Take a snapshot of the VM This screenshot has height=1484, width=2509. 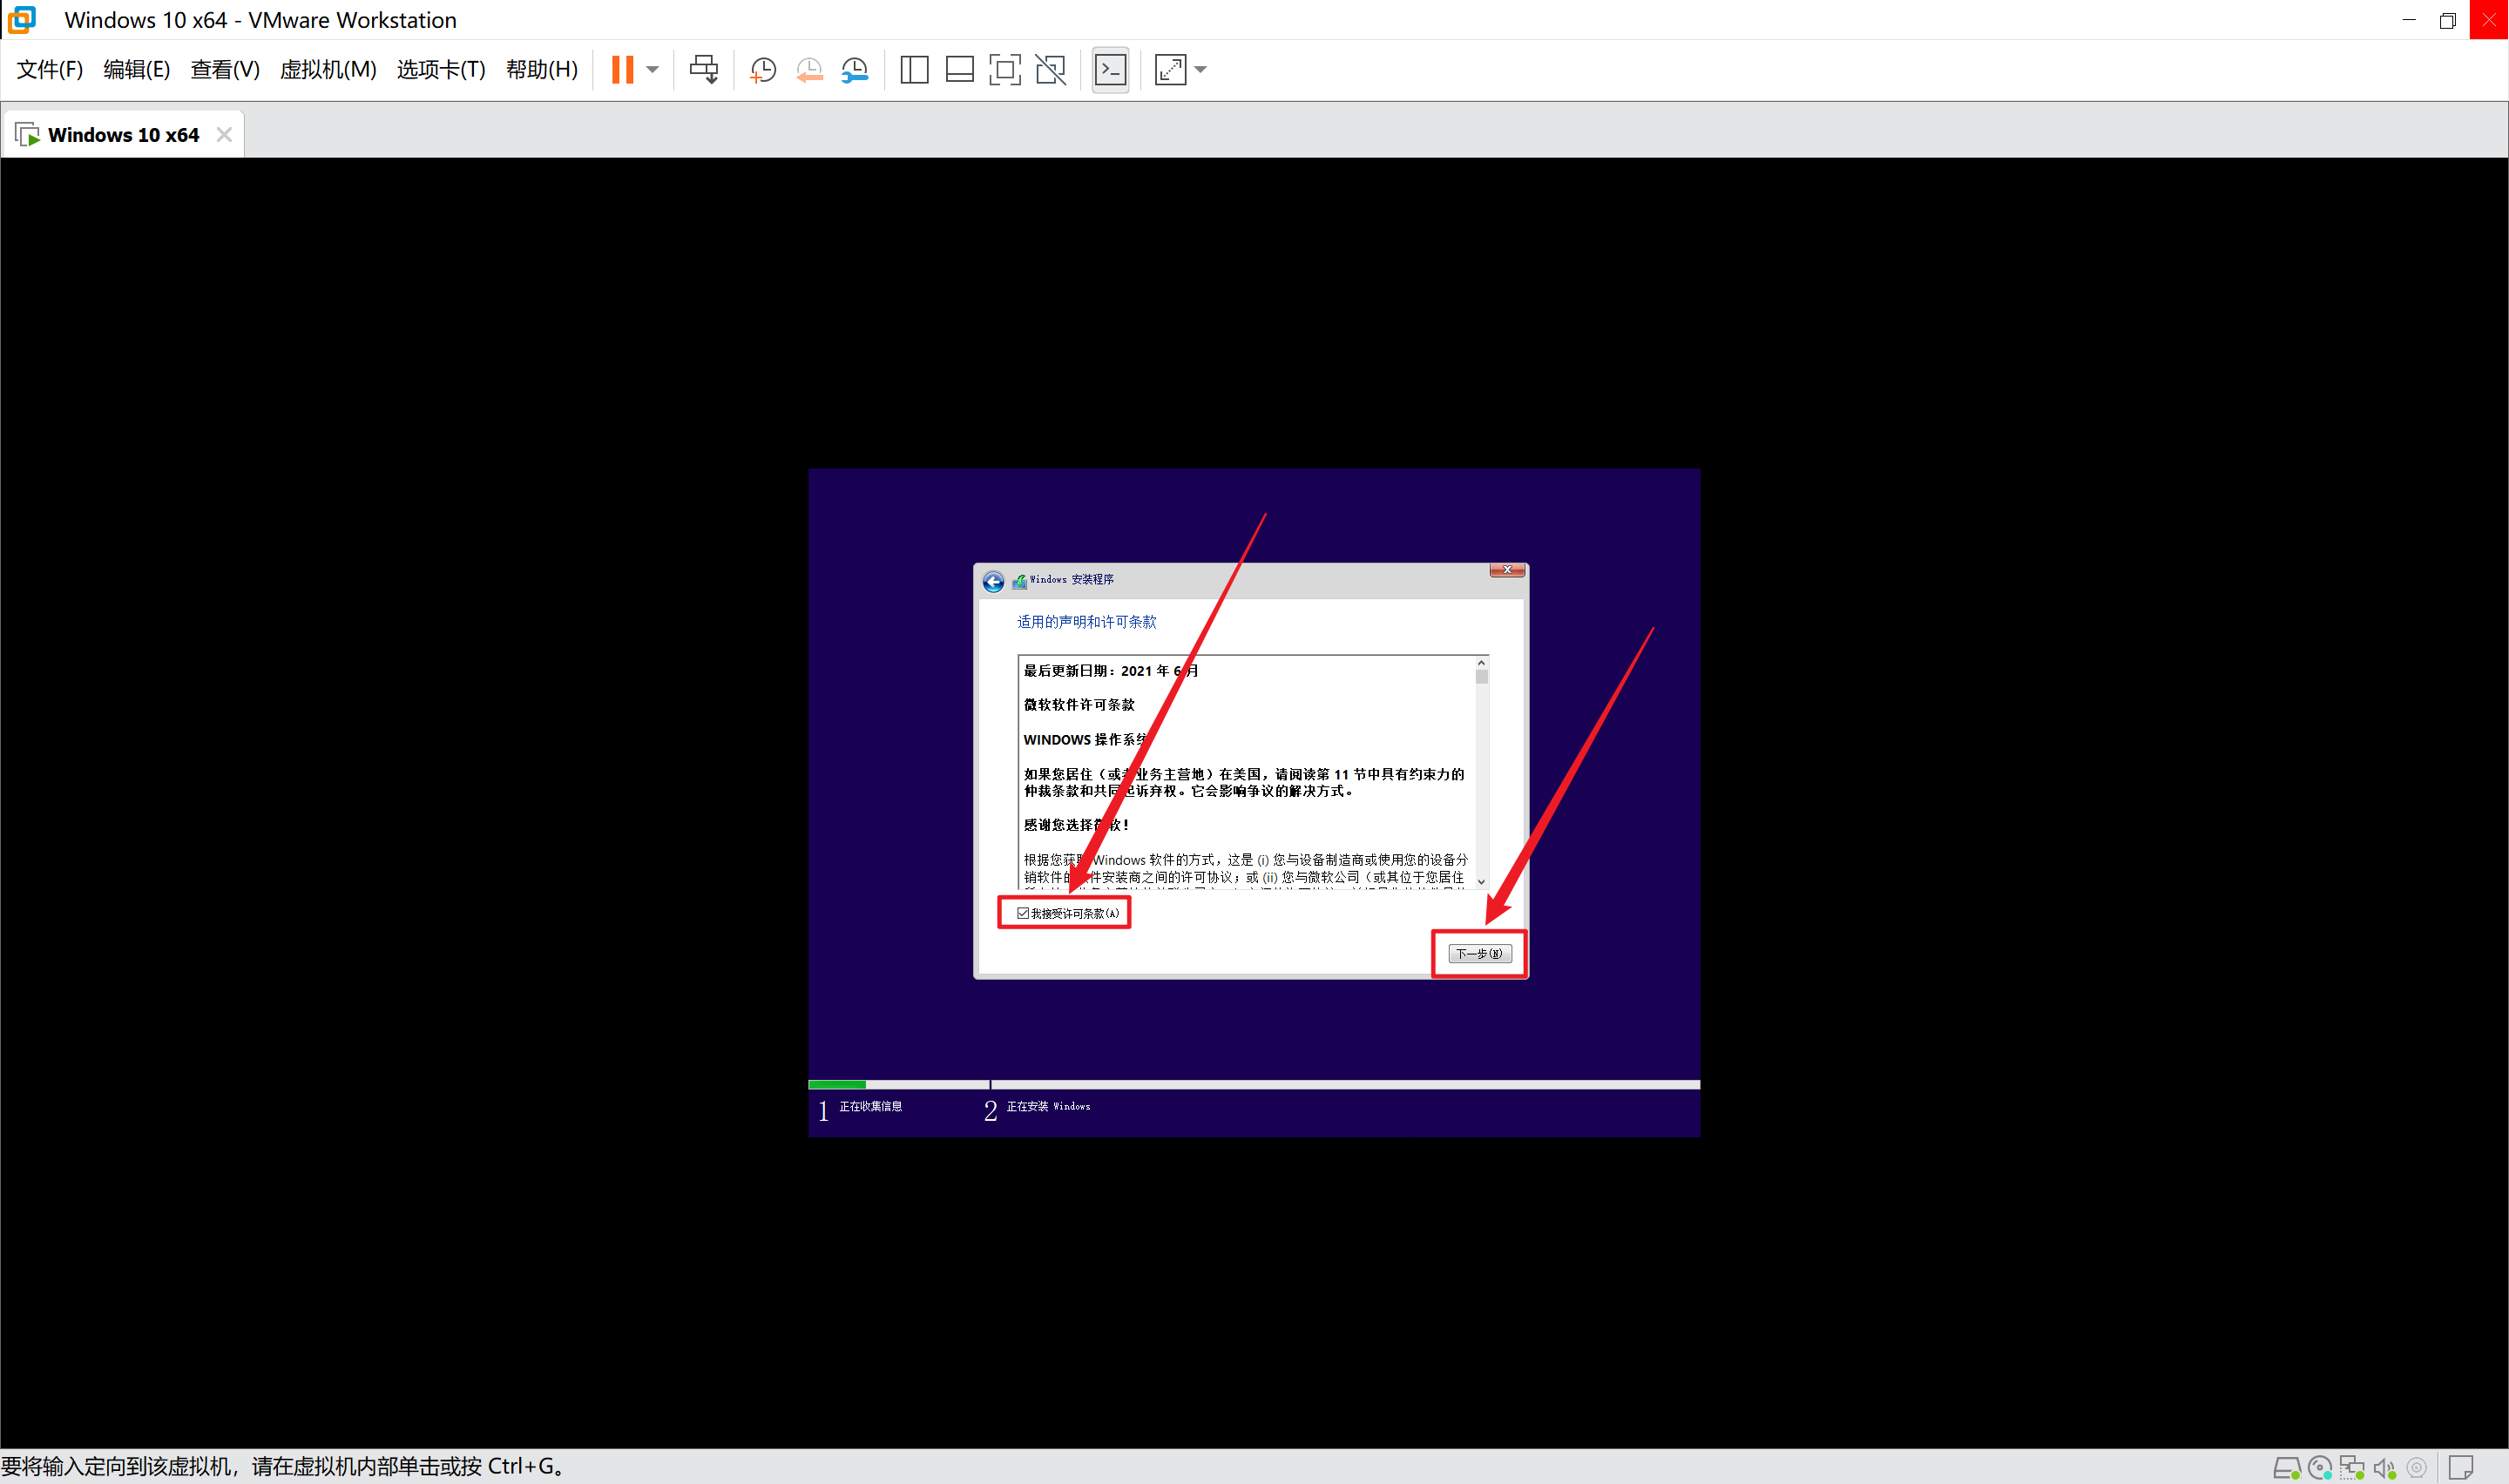coord(762,70)
